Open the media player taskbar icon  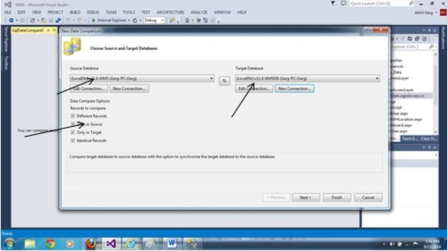click(x=69, y=244)
